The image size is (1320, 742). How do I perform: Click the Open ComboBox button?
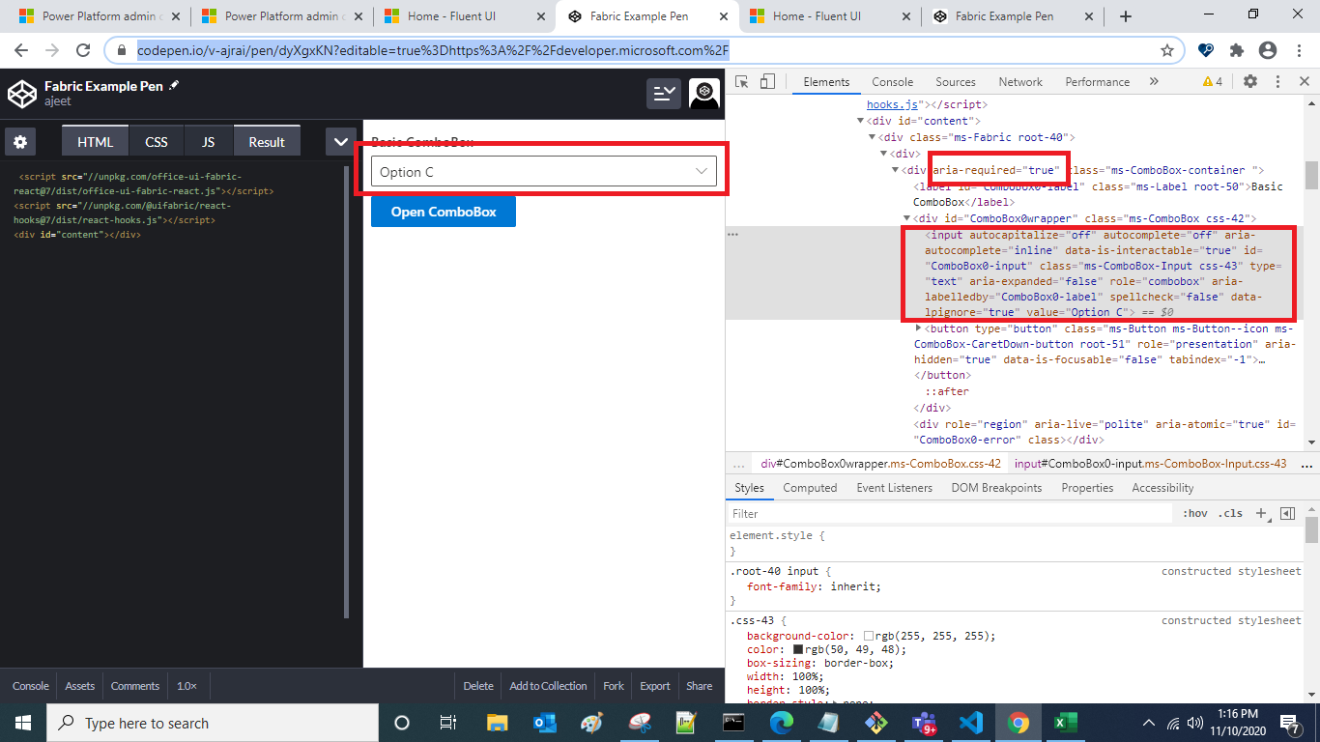pyautogui.click(x=443, y=212)
